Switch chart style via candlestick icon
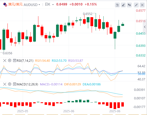Screen dimensions: 147x115 (129, 5)
